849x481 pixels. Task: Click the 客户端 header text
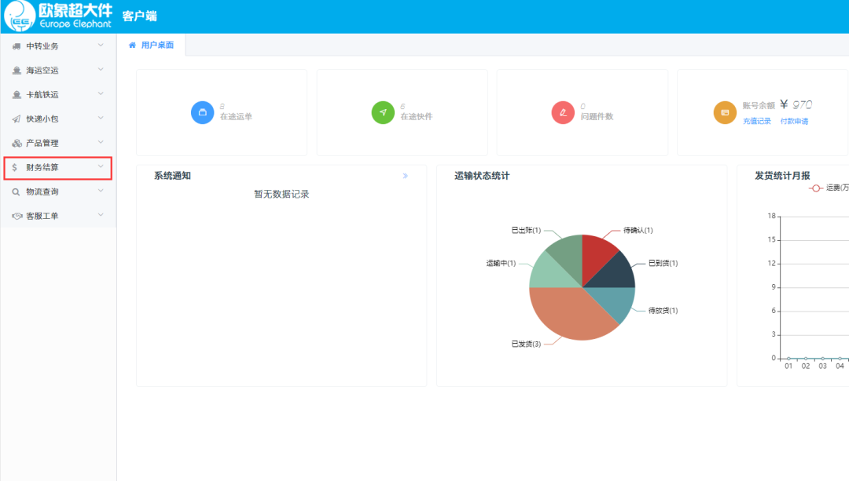coord(139,16)
